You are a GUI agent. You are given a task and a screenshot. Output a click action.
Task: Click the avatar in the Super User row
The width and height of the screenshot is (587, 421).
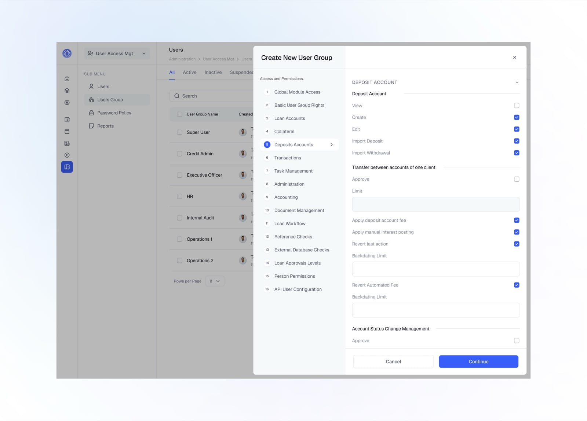click(x=243, y=132)
